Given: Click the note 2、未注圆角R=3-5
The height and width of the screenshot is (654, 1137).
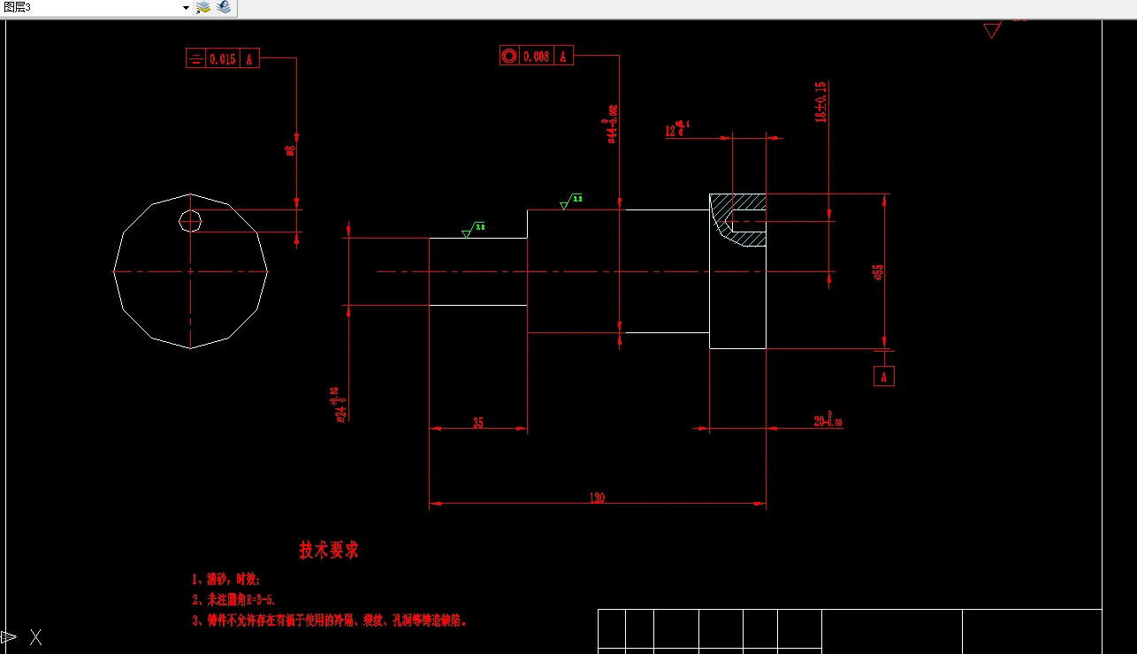Looking at the screenshot, I should pos(233,600).
